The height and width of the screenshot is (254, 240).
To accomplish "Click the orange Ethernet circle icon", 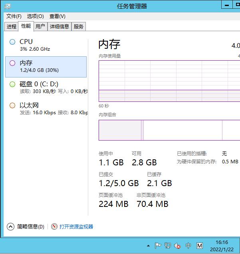I will tap(12, 105).
